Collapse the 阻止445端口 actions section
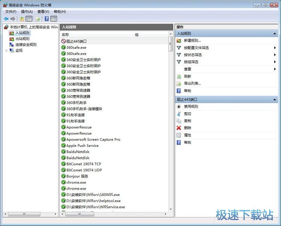The width and height of the screenshot is (281, 226). click(x=275, y=100)
